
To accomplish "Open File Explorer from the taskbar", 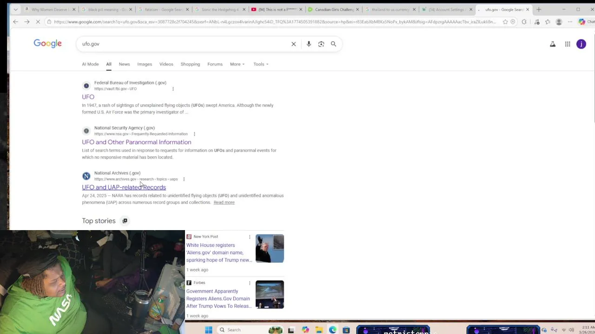I will click(x=319, y=330).
